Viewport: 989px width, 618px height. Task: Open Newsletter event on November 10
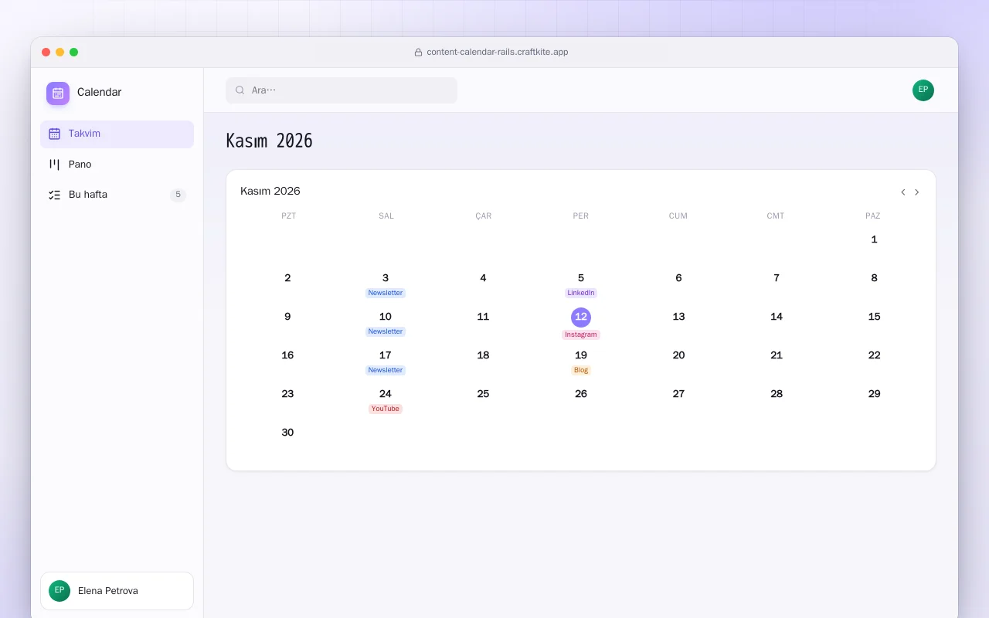coord(386,331)
